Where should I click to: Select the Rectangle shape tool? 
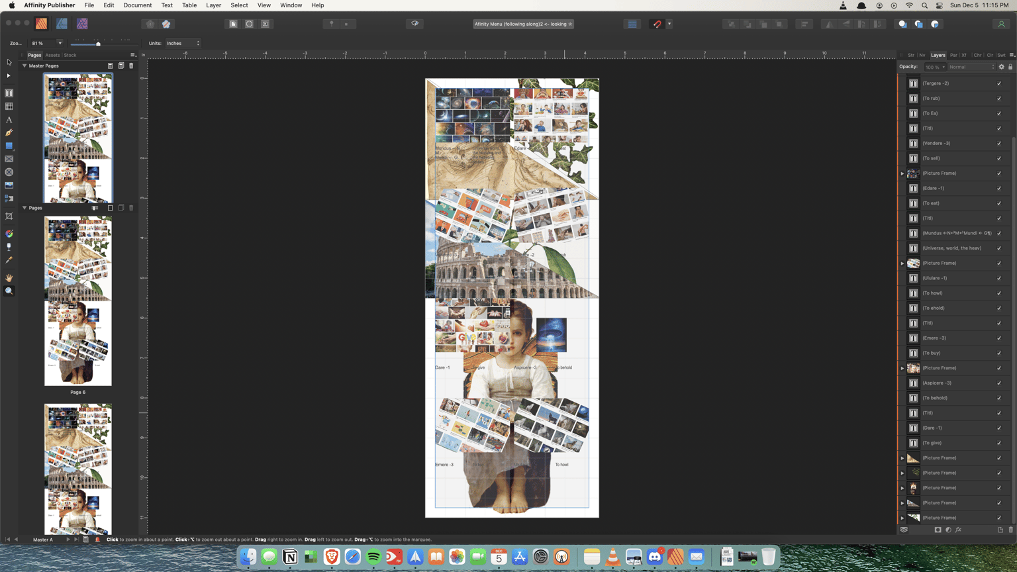(9, 146)
